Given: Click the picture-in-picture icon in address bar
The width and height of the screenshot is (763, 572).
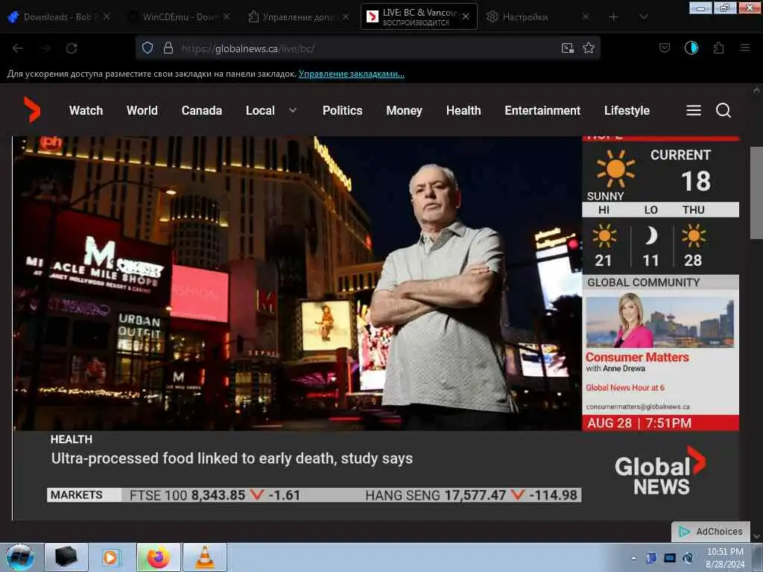Looking at the screenshot, I should 567,48.
